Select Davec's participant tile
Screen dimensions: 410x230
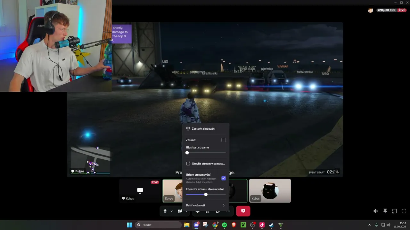173,191
